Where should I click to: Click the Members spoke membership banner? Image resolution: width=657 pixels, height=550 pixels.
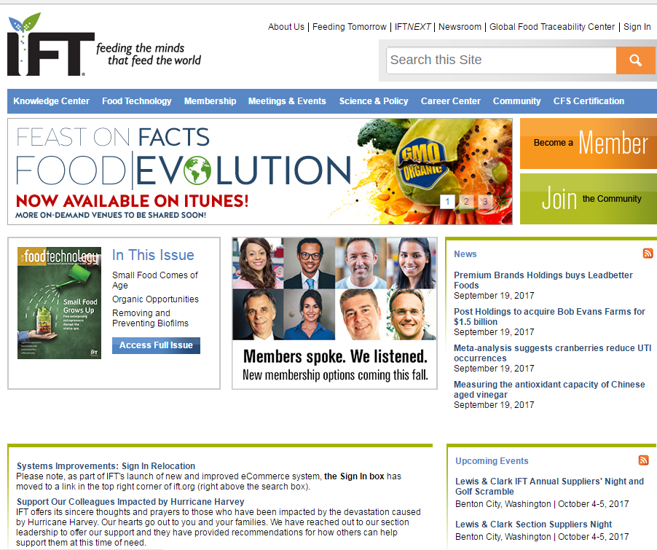click(x=334, y=313)
